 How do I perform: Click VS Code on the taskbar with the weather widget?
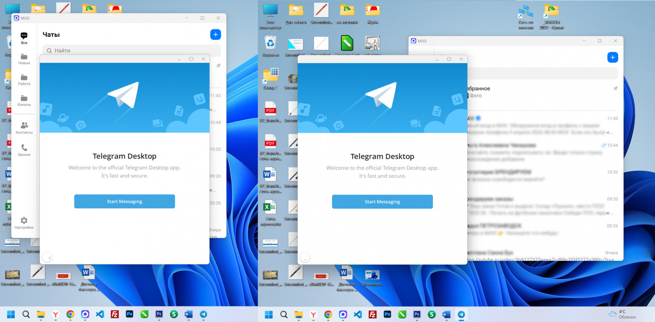pos(358,314)
